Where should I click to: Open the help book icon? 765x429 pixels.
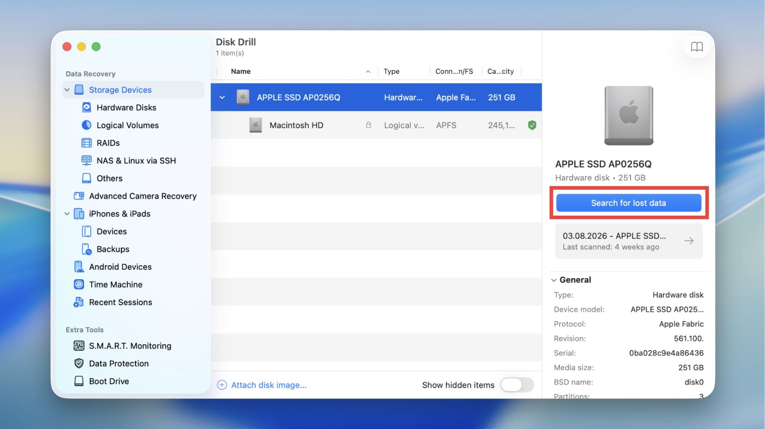(x=696, y=47)
